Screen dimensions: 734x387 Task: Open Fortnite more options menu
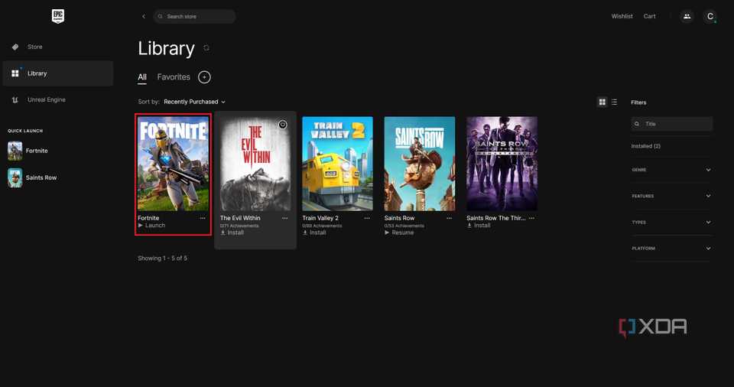pos(203,218)
